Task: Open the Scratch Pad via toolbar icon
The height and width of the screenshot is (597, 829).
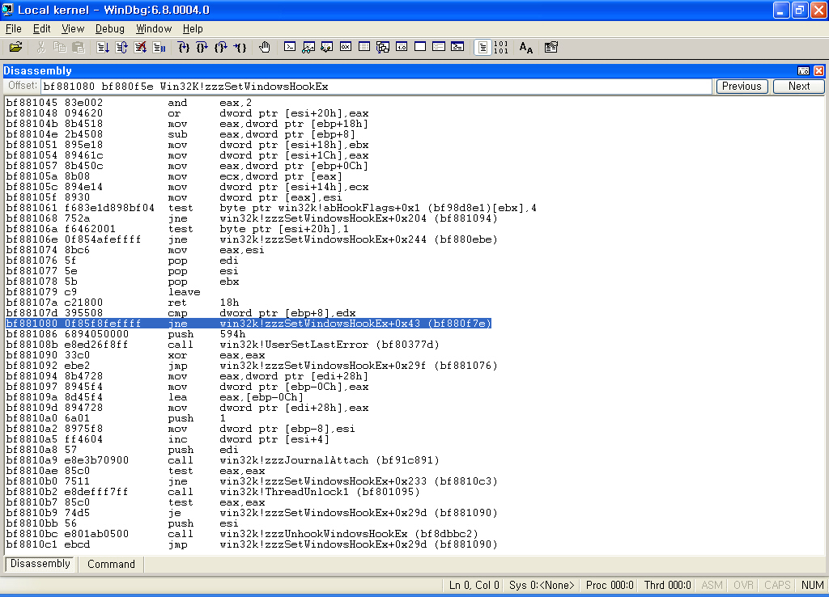Action: point(420,48)
